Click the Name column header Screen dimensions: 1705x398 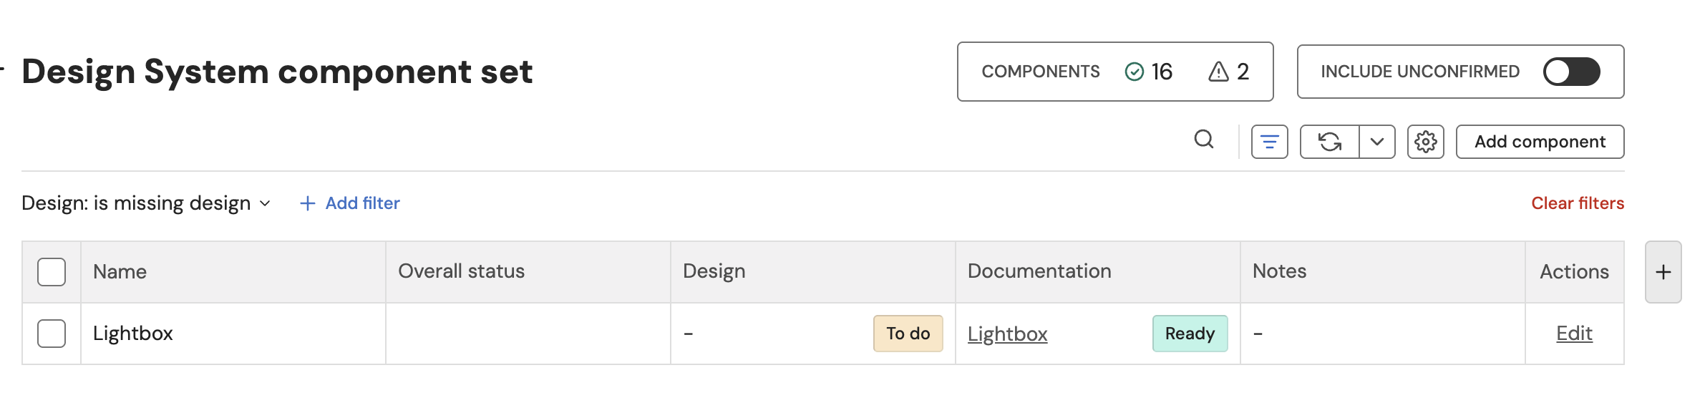[120, 272]
